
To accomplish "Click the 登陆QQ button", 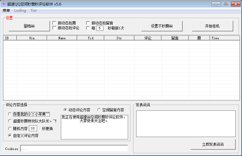I will pos(29,26).
